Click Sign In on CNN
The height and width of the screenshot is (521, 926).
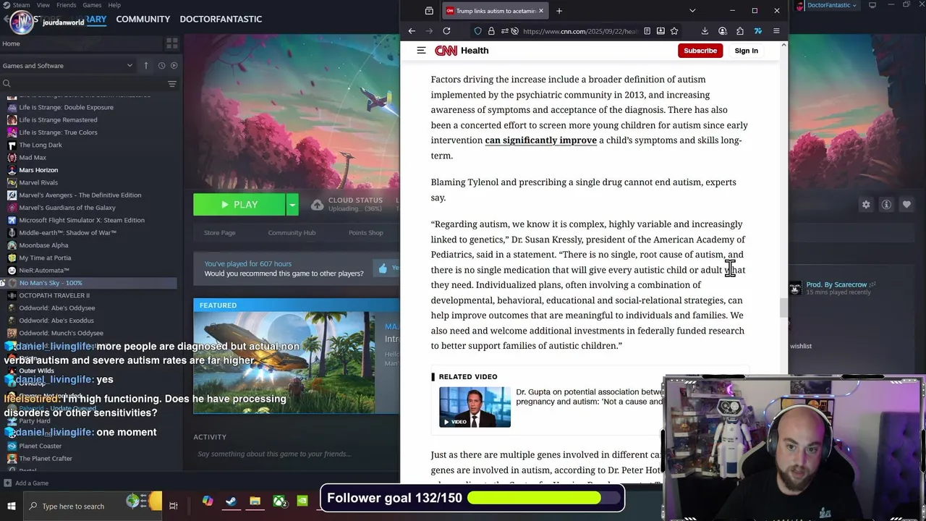[746, 51]
